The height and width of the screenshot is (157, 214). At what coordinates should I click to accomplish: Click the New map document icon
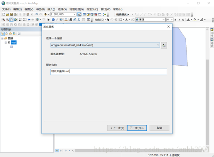[x=4, y=14]
